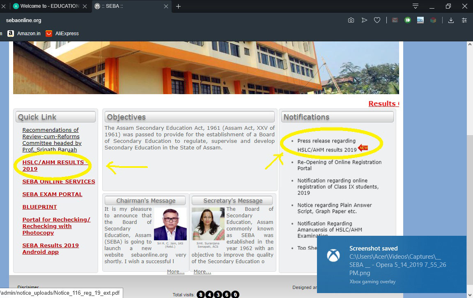Image resolution: width=473 pixels, height=298 pixels.
Task: Close the SEBA tab
Action: pyautogui.click(x=166, y=6)
